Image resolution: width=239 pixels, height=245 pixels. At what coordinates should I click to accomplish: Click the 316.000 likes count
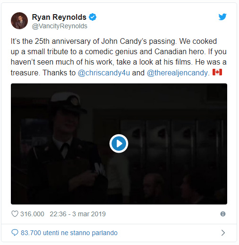pyautogui.click(x=32, y=214)
